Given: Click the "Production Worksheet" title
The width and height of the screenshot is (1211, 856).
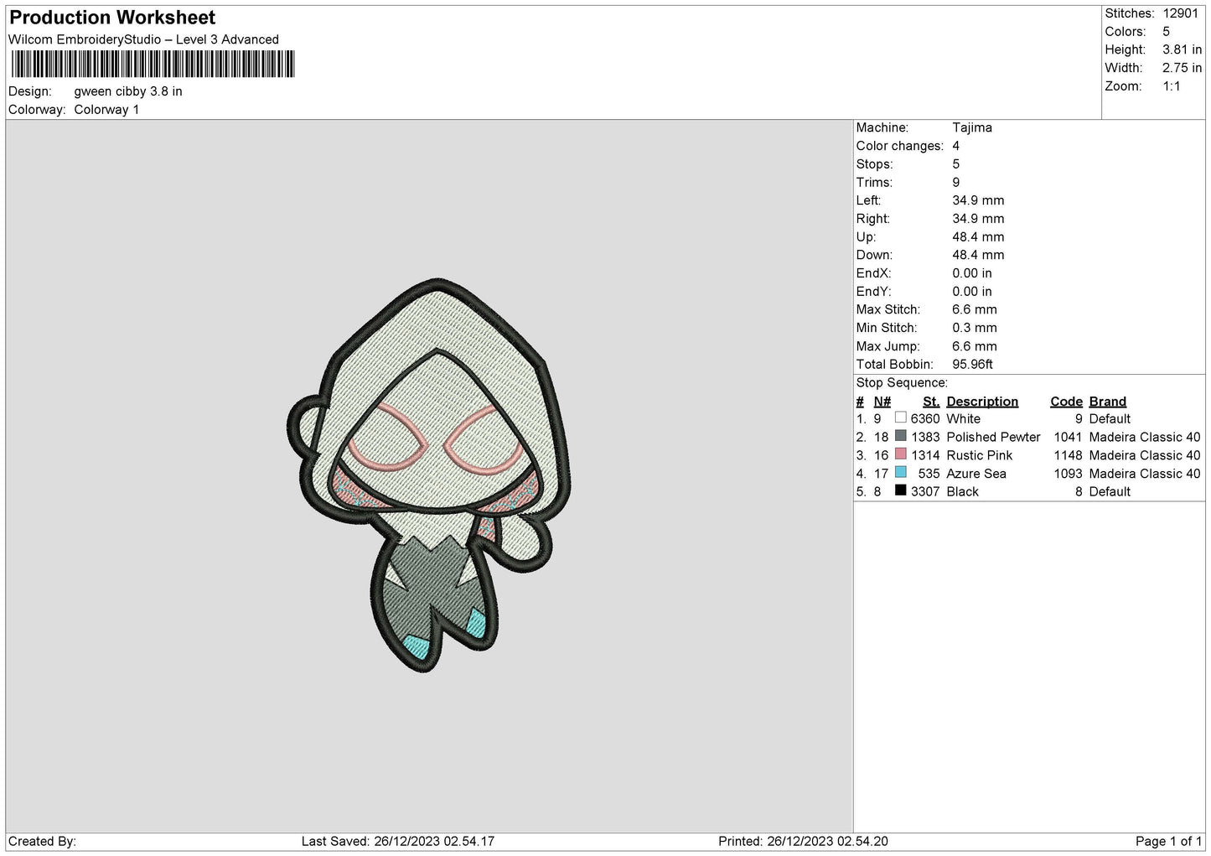Looking at the screenshot, I should [x=112, y=17].
